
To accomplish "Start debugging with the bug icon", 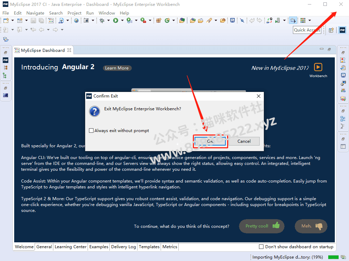I will click(102, 21).
